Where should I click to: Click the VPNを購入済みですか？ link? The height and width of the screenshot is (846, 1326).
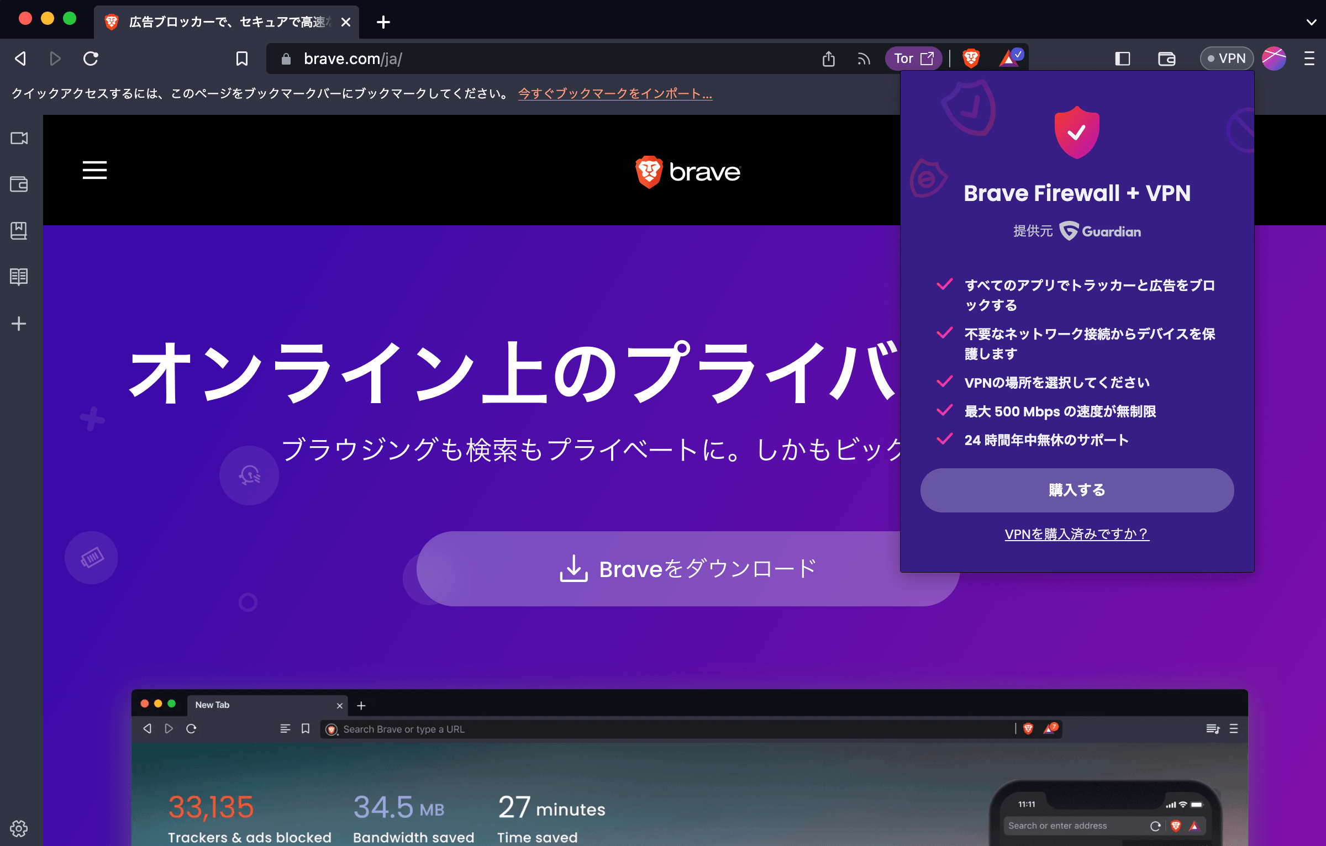[x=1076, y=533]
